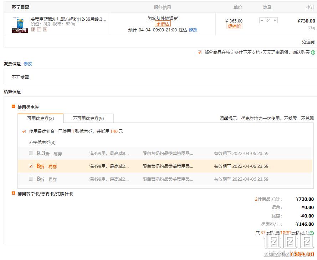
Task: Toggle the 使用最优组合 checkbox
Action: coord(24,131)
